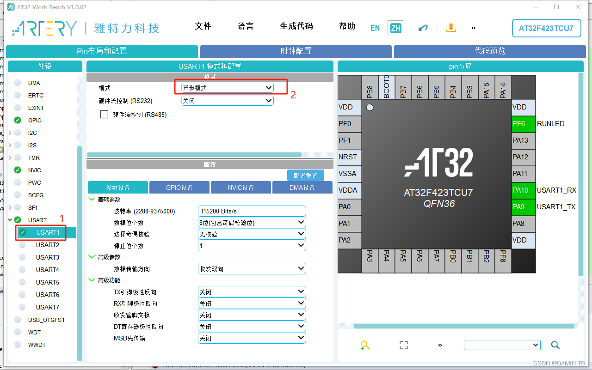Open the 模式 dropdown showing 异步模式

point(228,87)
